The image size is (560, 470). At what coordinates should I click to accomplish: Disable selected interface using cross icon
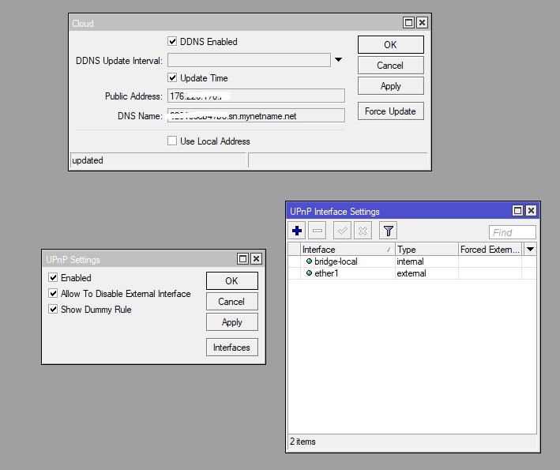363,231
